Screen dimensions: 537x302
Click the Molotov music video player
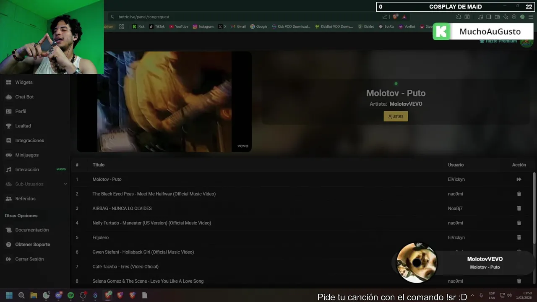click(164, 102)
